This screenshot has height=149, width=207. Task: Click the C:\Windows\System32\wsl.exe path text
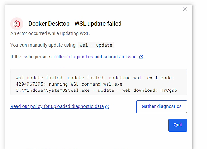point(53,90)
